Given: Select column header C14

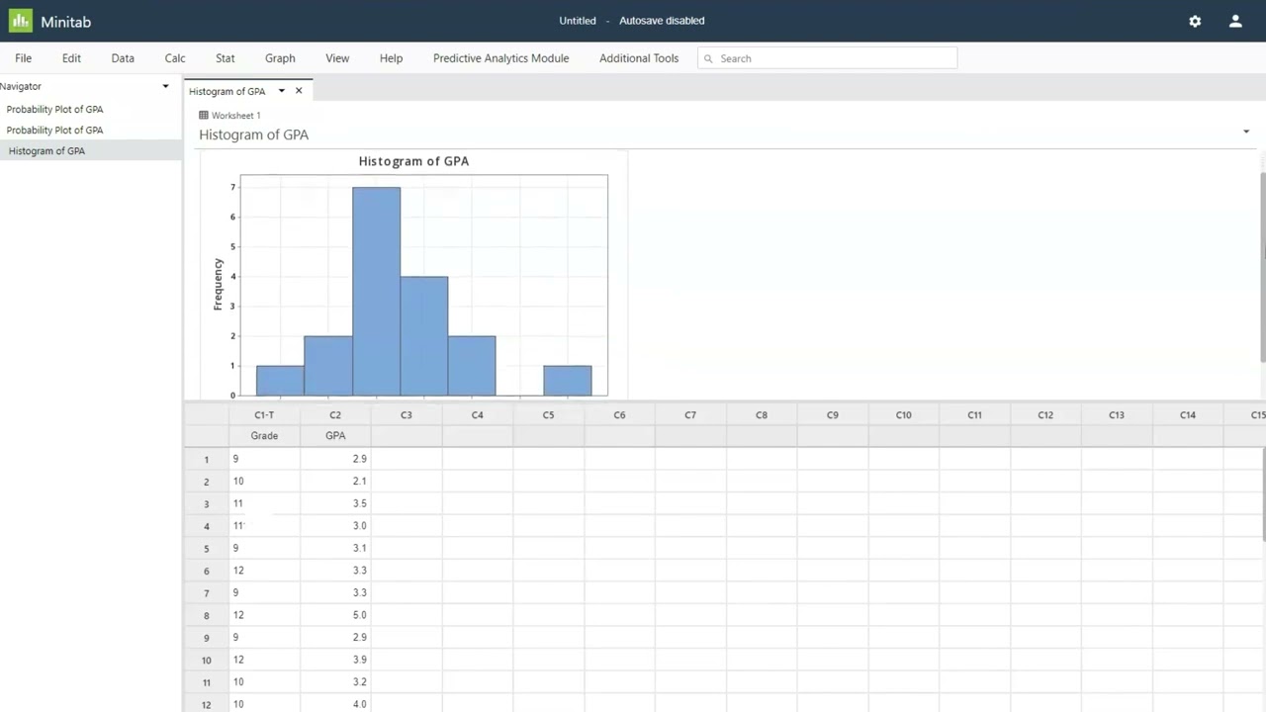Looking at the screenshot, I should coord(1188,415).
